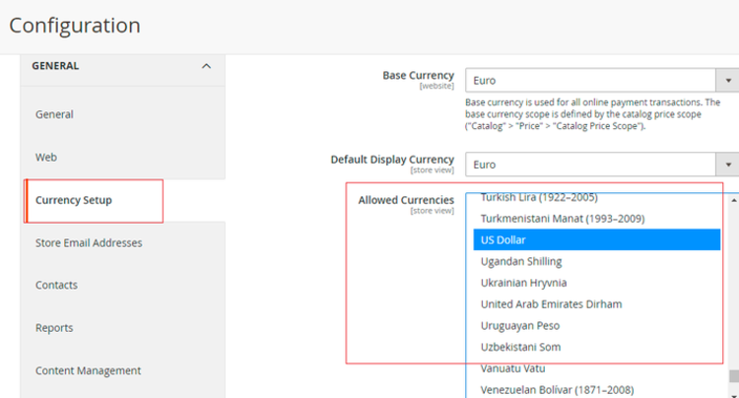The width and height of the screenshot is (739, 398).
Task: Select Uruguayan Peso in the list
Action: pyautogui.click(x=521, y=325)
